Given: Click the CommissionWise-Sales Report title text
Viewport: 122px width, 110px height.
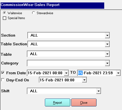Looking at the screenshot, I should tap(30, 5).
